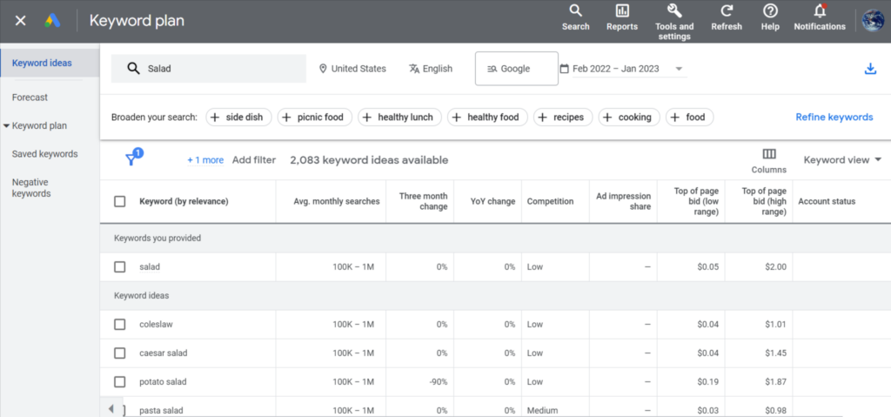Click the $2.00 high range bid for salad

point(775,266)
